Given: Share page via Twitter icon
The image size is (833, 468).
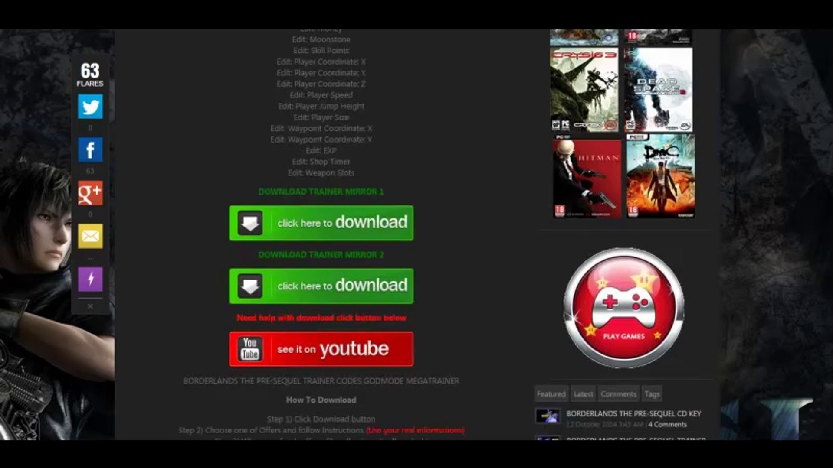Looking at the screenshot, I should point(90,107).
